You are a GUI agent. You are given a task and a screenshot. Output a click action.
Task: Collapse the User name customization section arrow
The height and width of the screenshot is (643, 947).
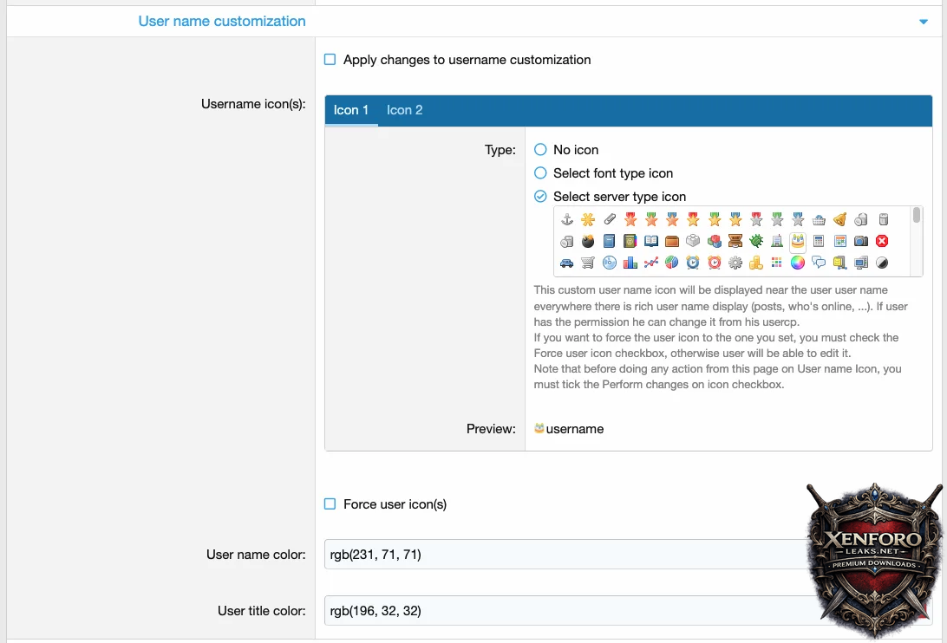click(924, 22)
